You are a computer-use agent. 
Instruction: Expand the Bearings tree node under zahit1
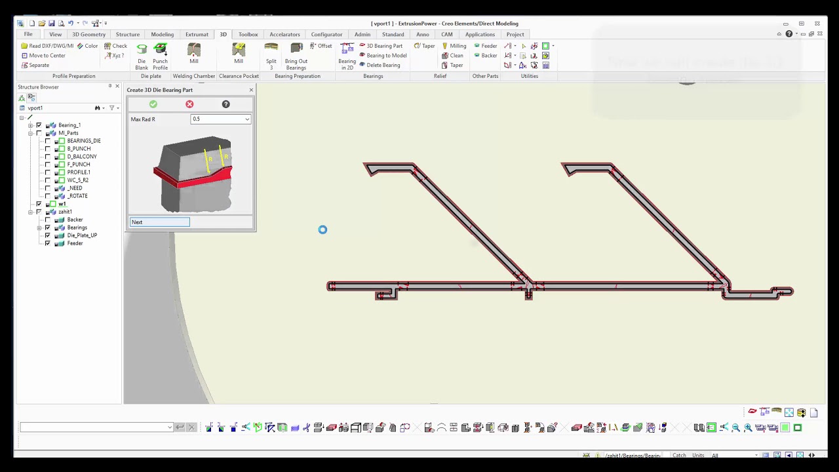(x=39, y=227)
